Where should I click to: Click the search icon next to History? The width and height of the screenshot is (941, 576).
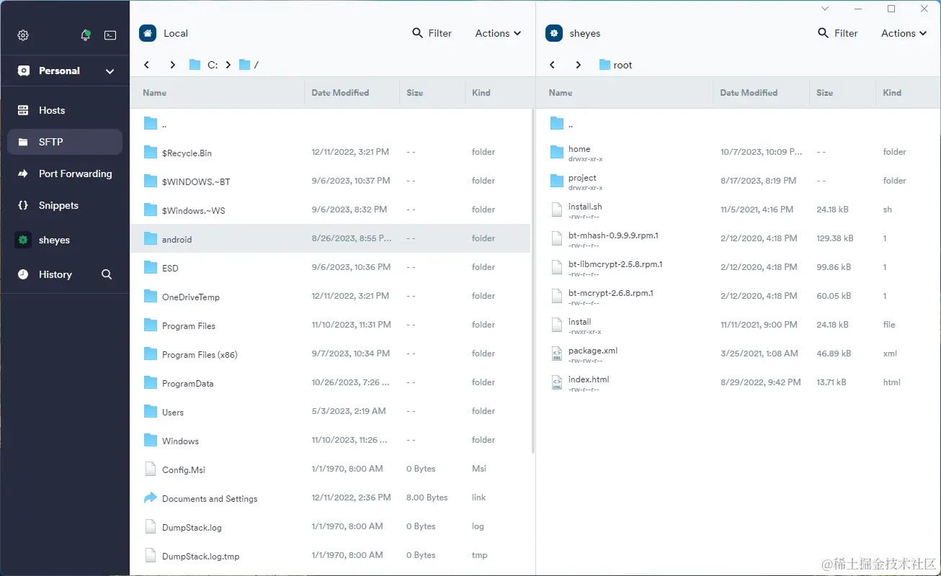pos(107,274)
